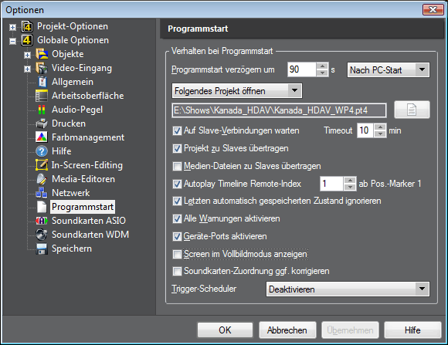Toggle Screen im Vollbildmodus anzeigen checkbox
448x345 pixels.
point(177,254)
